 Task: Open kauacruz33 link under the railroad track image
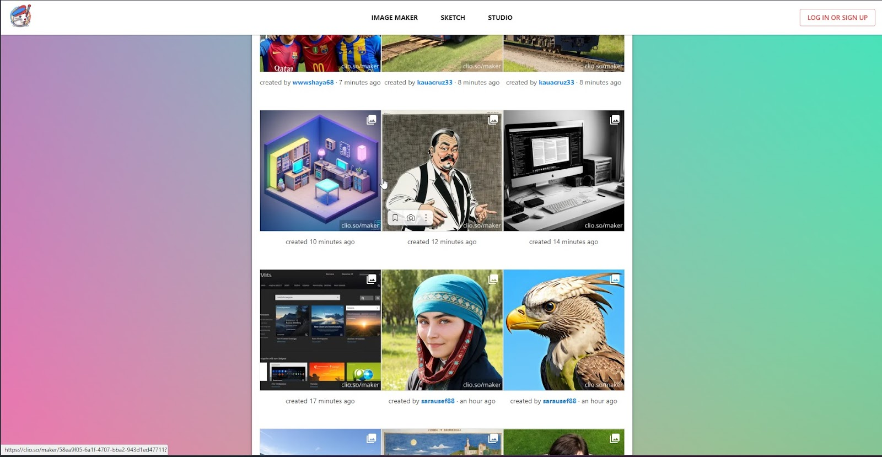pos(434,83)
